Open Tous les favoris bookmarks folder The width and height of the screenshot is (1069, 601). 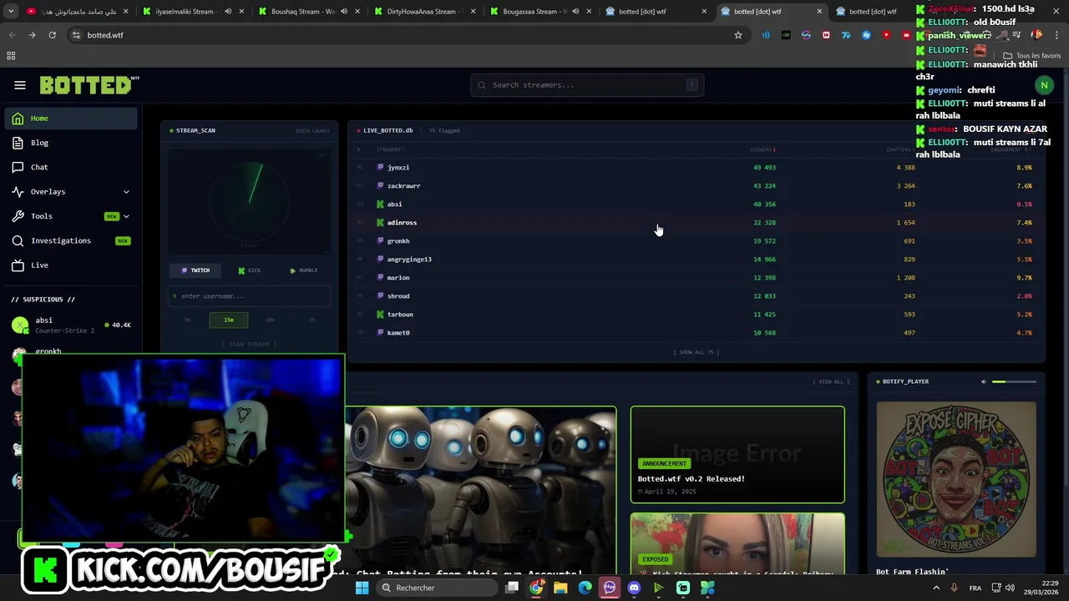pos(1032,56)
